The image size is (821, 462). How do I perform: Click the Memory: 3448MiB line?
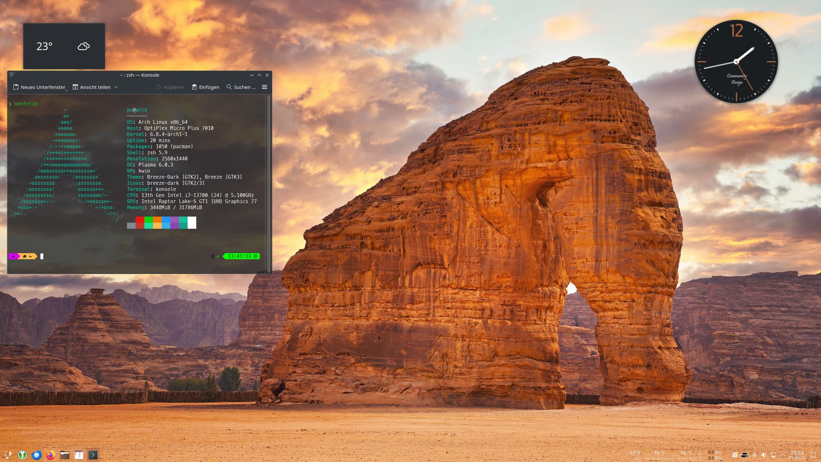[x=164, y=207]
